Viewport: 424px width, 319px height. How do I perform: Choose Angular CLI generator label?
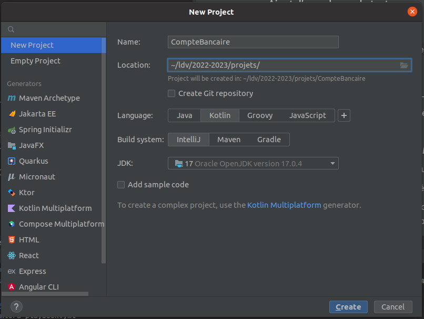pyautogui.click(x=39, y=287)
